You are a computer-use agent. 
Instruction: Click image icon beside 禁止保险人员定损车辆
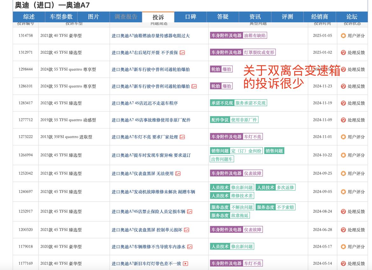pyautogui.click(x=189, y=211)
